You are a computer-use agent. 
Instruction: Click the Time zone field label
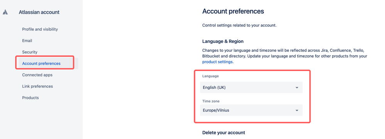211,101
